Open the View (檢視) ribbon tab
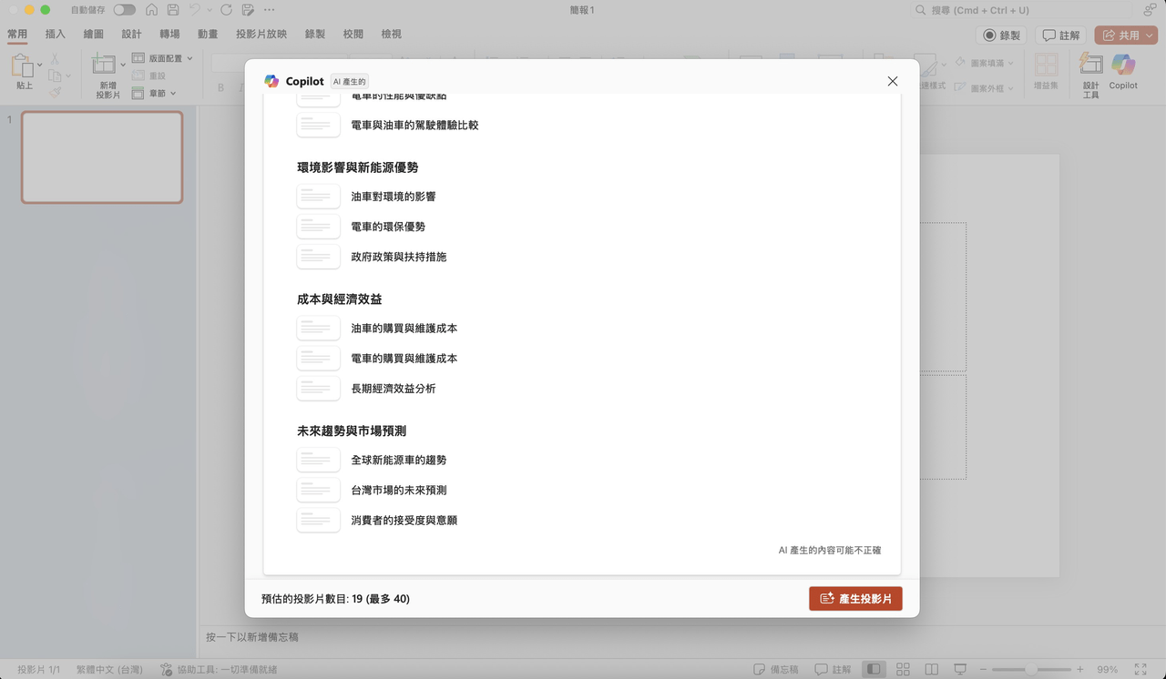Screen dimensions: 1166x679 tap(391, 34)
